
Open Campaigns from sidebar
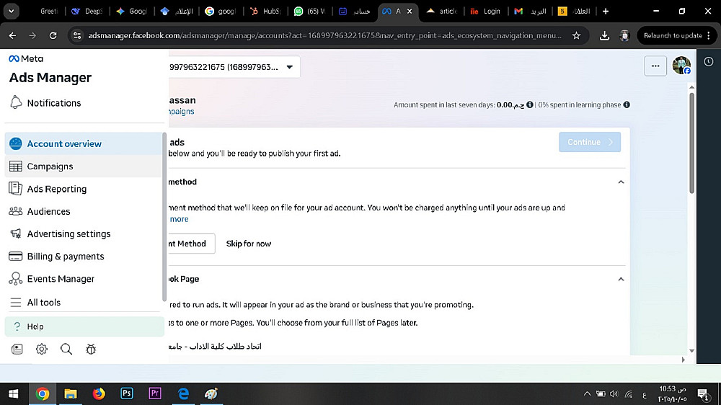click(x=84, y=166)
